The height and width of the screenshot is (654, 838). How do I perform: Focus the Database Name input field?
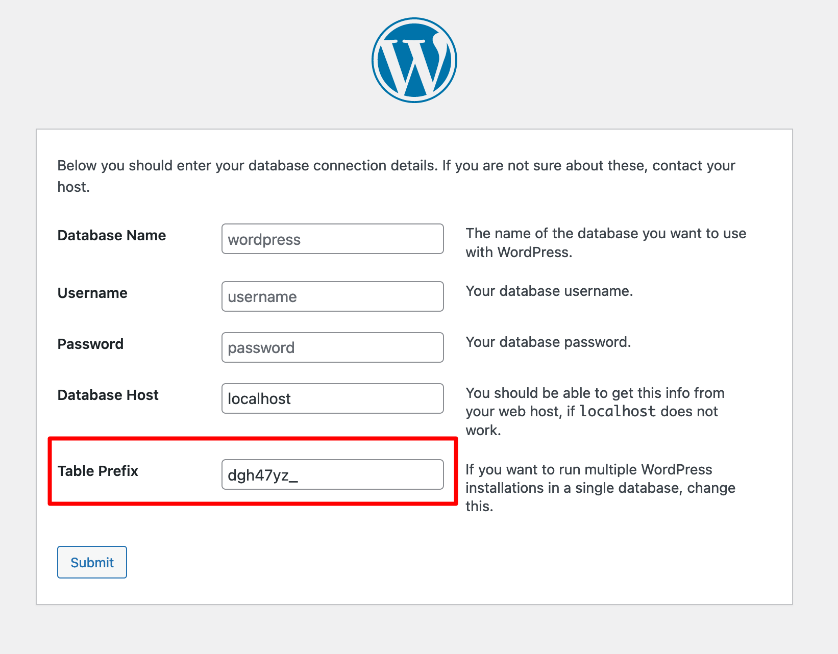(333, 239)
